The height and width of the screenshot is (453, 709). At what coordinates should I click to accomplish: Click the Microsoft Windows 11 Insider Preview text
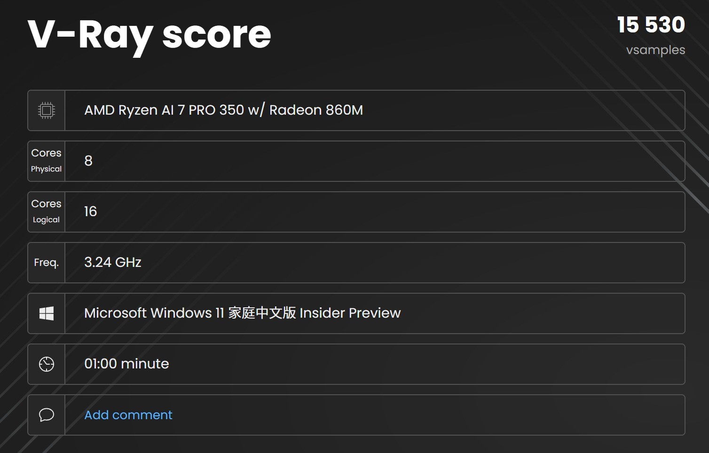pyautogui.click(x=242, y=313)
